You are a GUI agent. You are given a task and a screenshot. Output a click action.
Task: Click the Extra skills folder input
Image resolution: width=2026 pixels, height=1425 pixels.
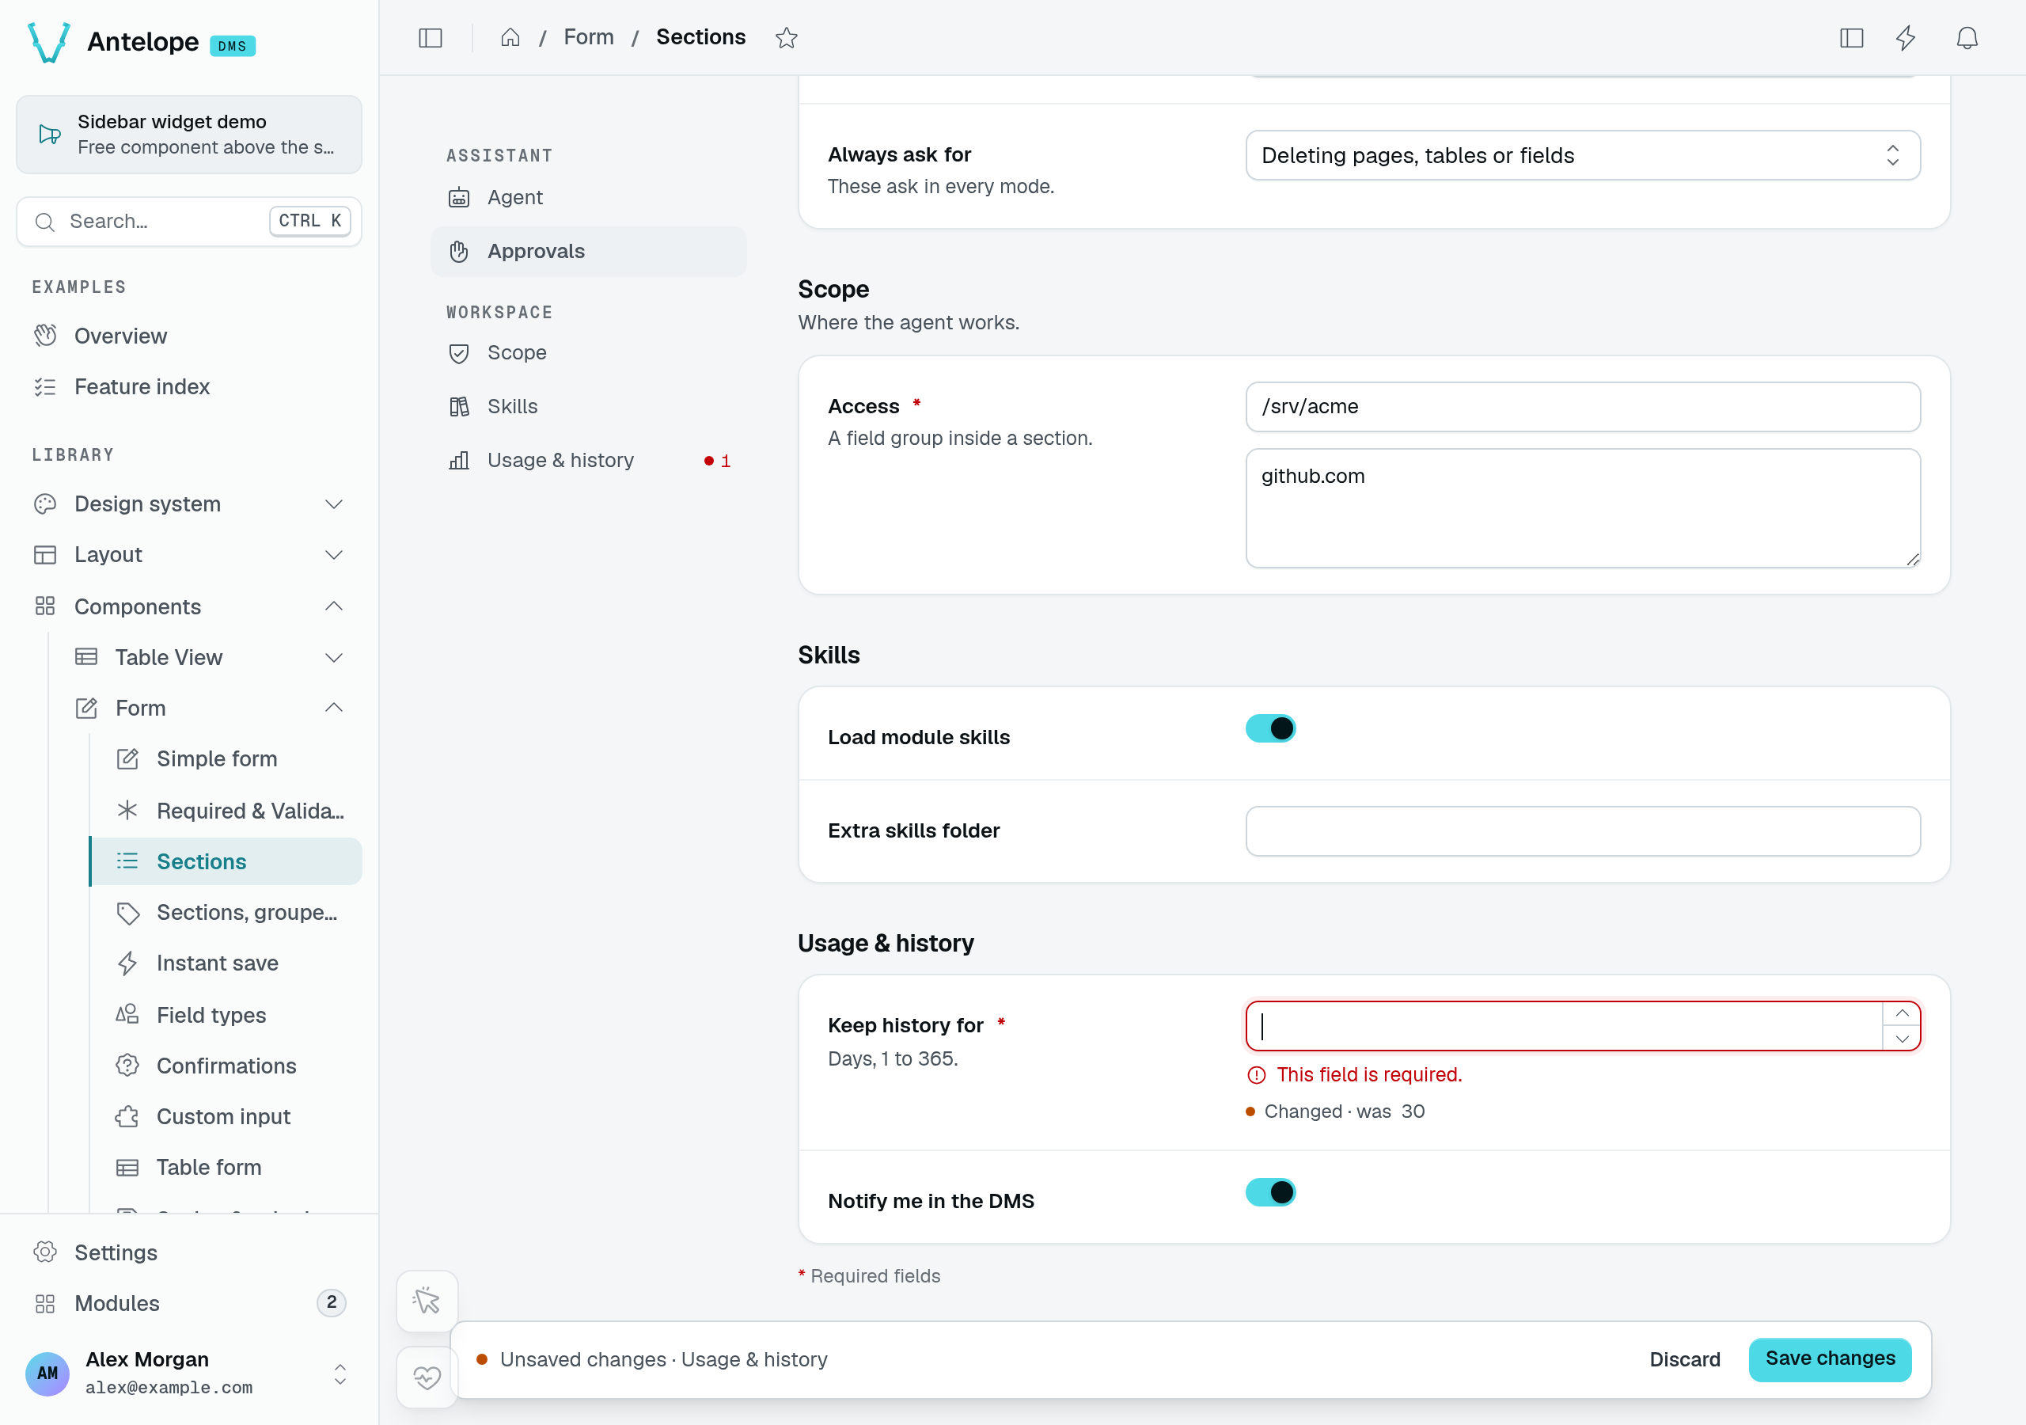tap(1582, 830)
